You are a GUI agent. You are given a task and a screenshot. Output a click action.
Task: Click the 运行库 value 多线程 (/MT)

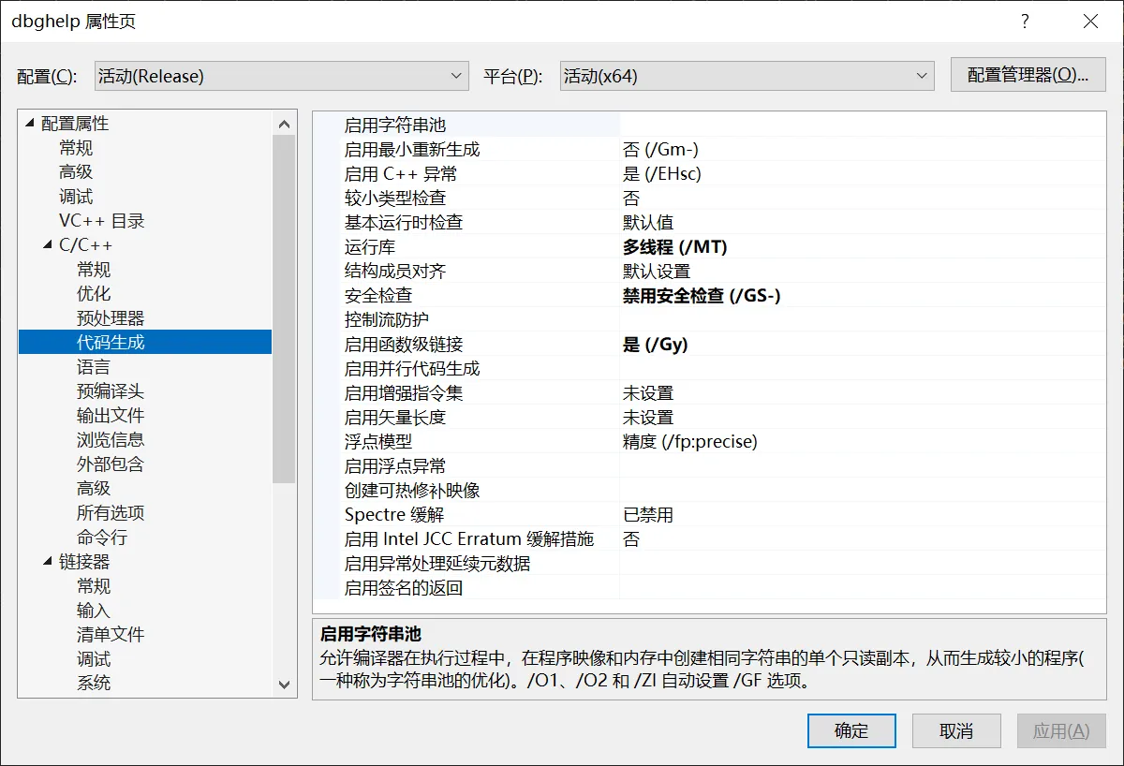tap(674, 247)
